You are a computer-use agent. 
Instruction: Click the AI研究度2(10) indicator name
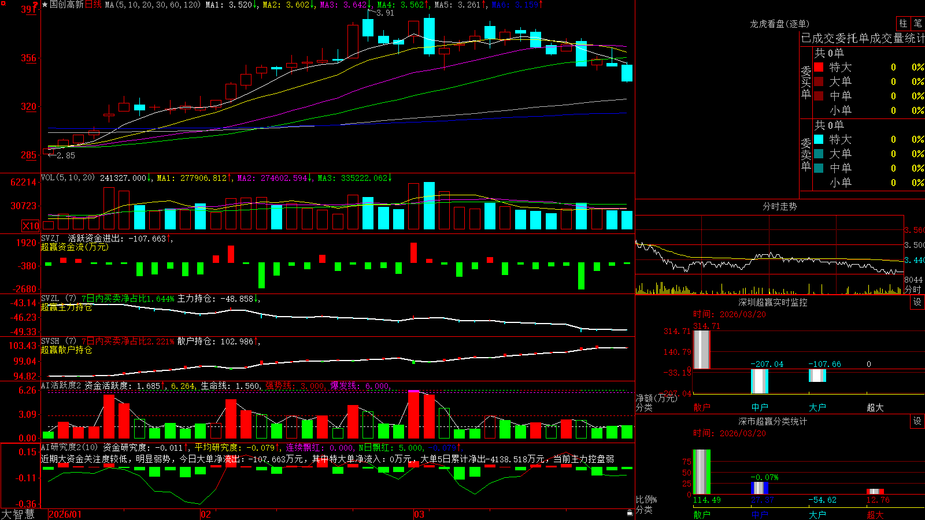[x=69, y=447]
